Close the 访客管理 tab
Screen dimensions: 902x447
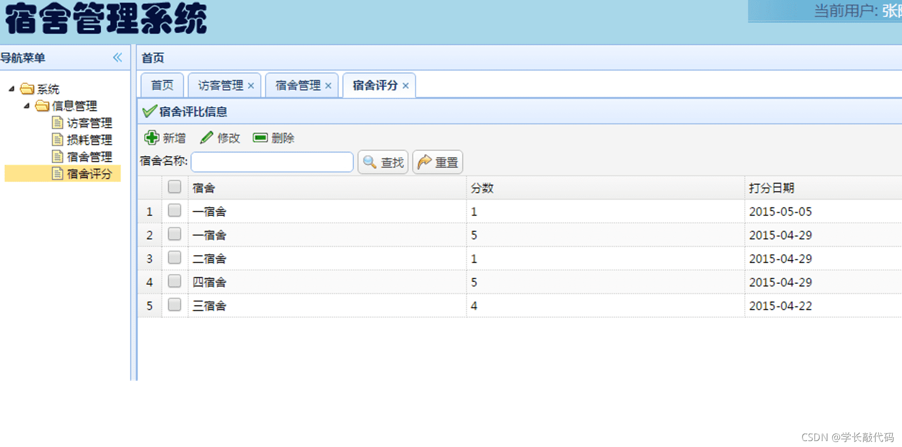coord(251,86)
